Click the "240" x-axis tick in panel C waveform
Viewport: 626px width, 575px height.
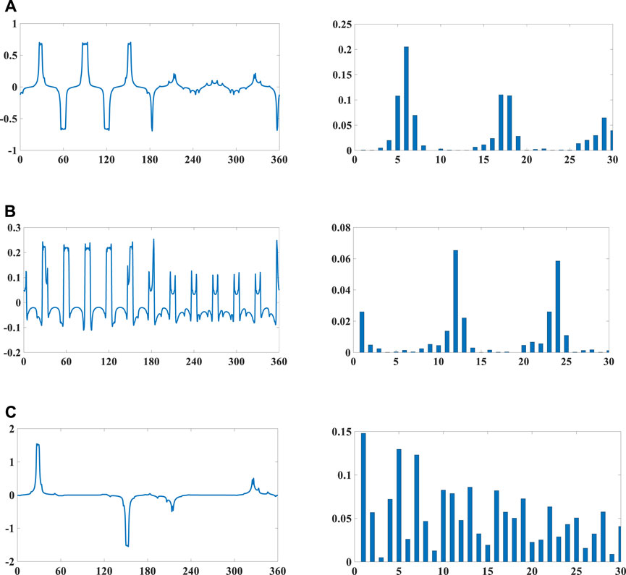[191, 571]
